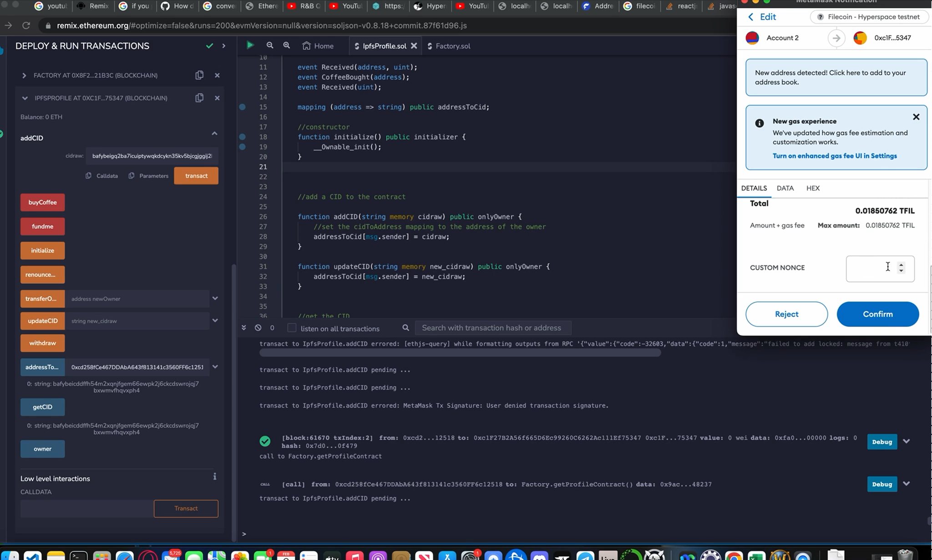Clear the terminal console

point(258,328)
